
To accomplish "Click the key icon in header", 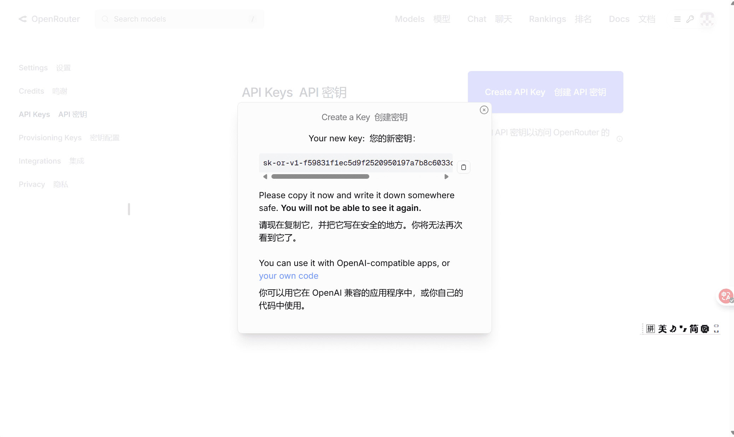I will (690, 19).
